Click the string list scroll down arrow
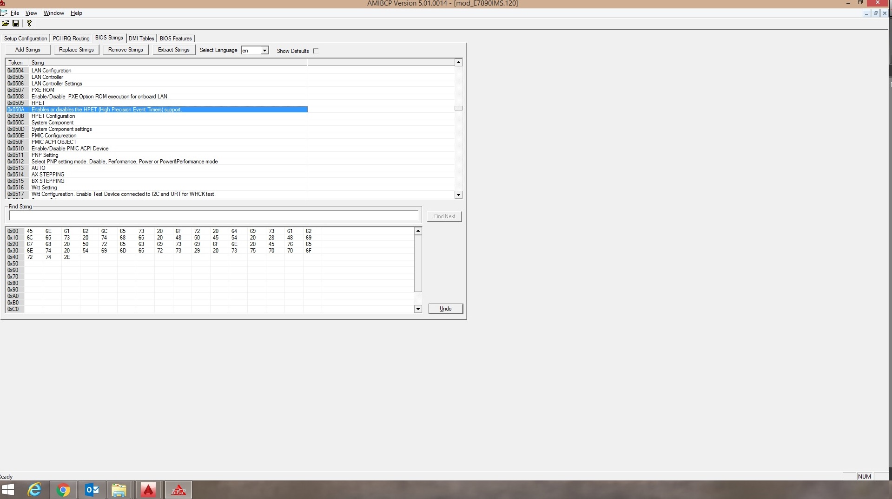 [x=458, y=195]
